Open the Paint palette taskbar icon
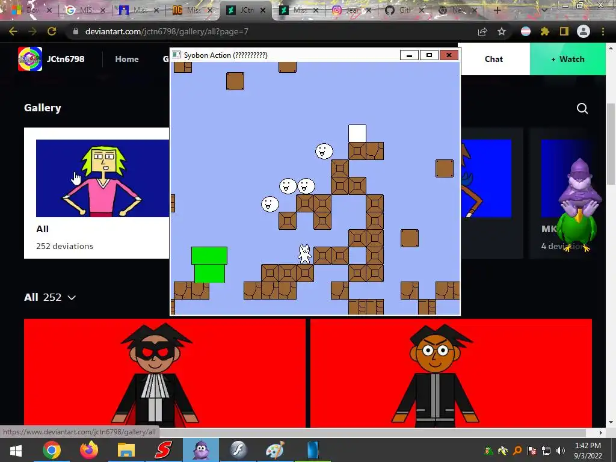 pyautogui.click(x=275, y=450)
